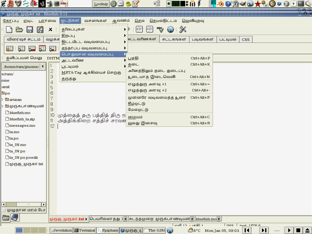The height and width of the screenshot is (234, 312).
Task: Click the table wizard icon with star
Action: (9, 48)
